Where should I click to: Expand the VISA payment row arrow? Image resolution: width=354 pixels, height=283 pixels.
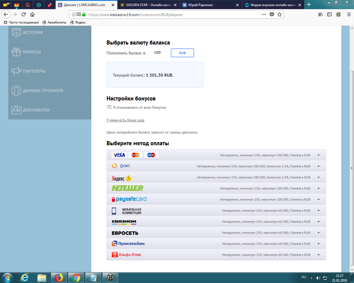click(x=319, y=155)
